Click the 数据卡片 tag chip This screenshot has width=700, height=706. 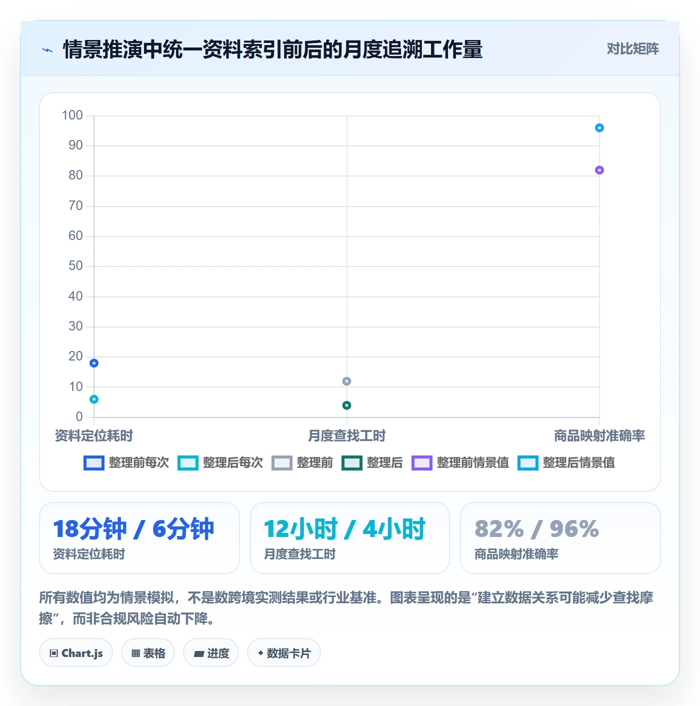pos(284,653)
